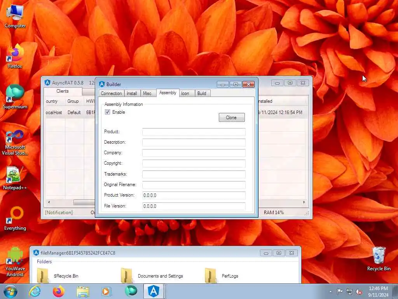This screenshot has width=398, height=299.
Task: Click the AsyncRAT 0.5.8 window title icon
Action: [47, 83]
